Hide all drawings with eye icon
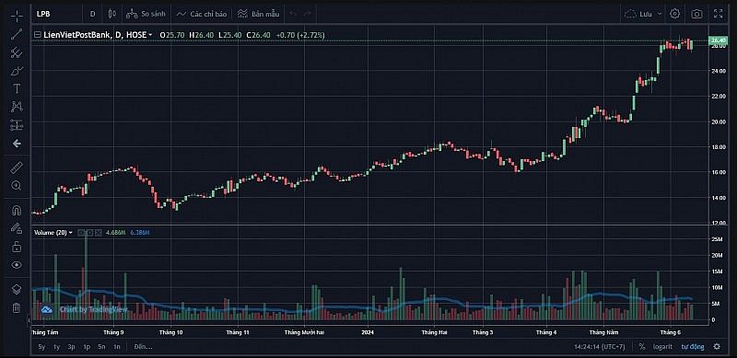The image size is (737, 358). (17, 265)
